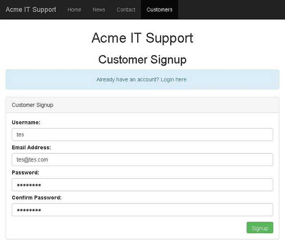Open the Contact page from navbar

tap(126, 10)
